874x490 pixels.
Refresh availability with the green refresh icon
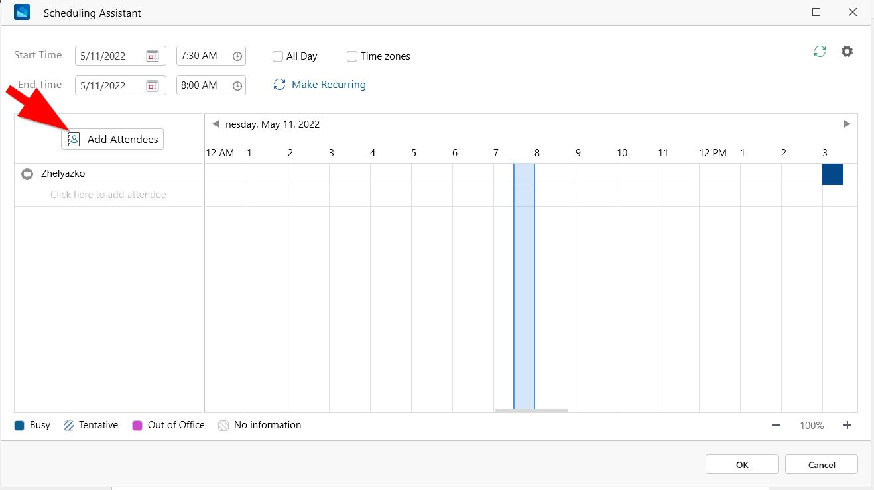point(820,52)
